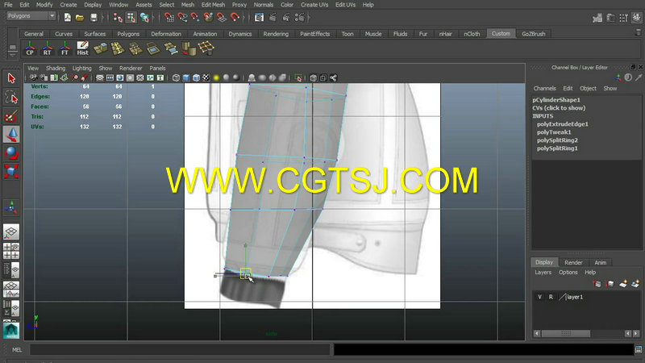Toggle smooth shade all cube icon
Viewport: 645px width, 363px height.
pyautogui.click(x=186, y=77)
